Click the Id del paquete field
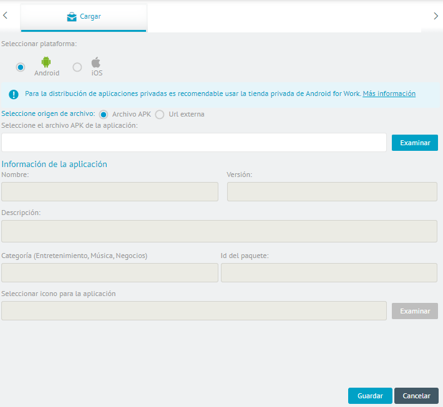 pyautogui.click(x=329, y=272)
